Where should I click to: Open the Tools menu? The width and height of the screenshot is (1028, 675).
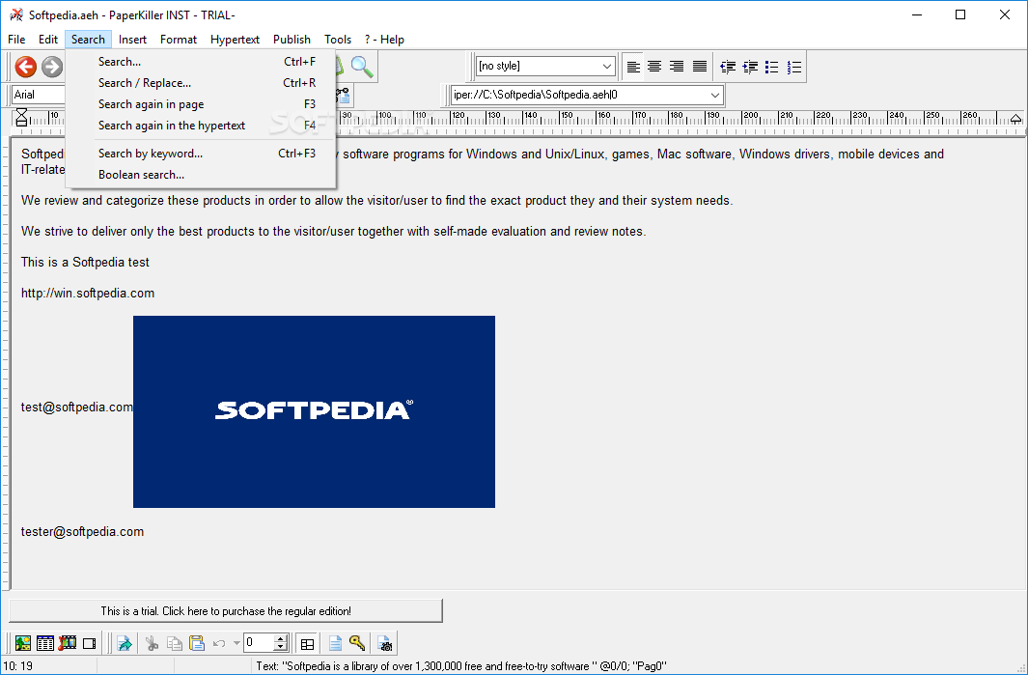[x=338, y=40]
